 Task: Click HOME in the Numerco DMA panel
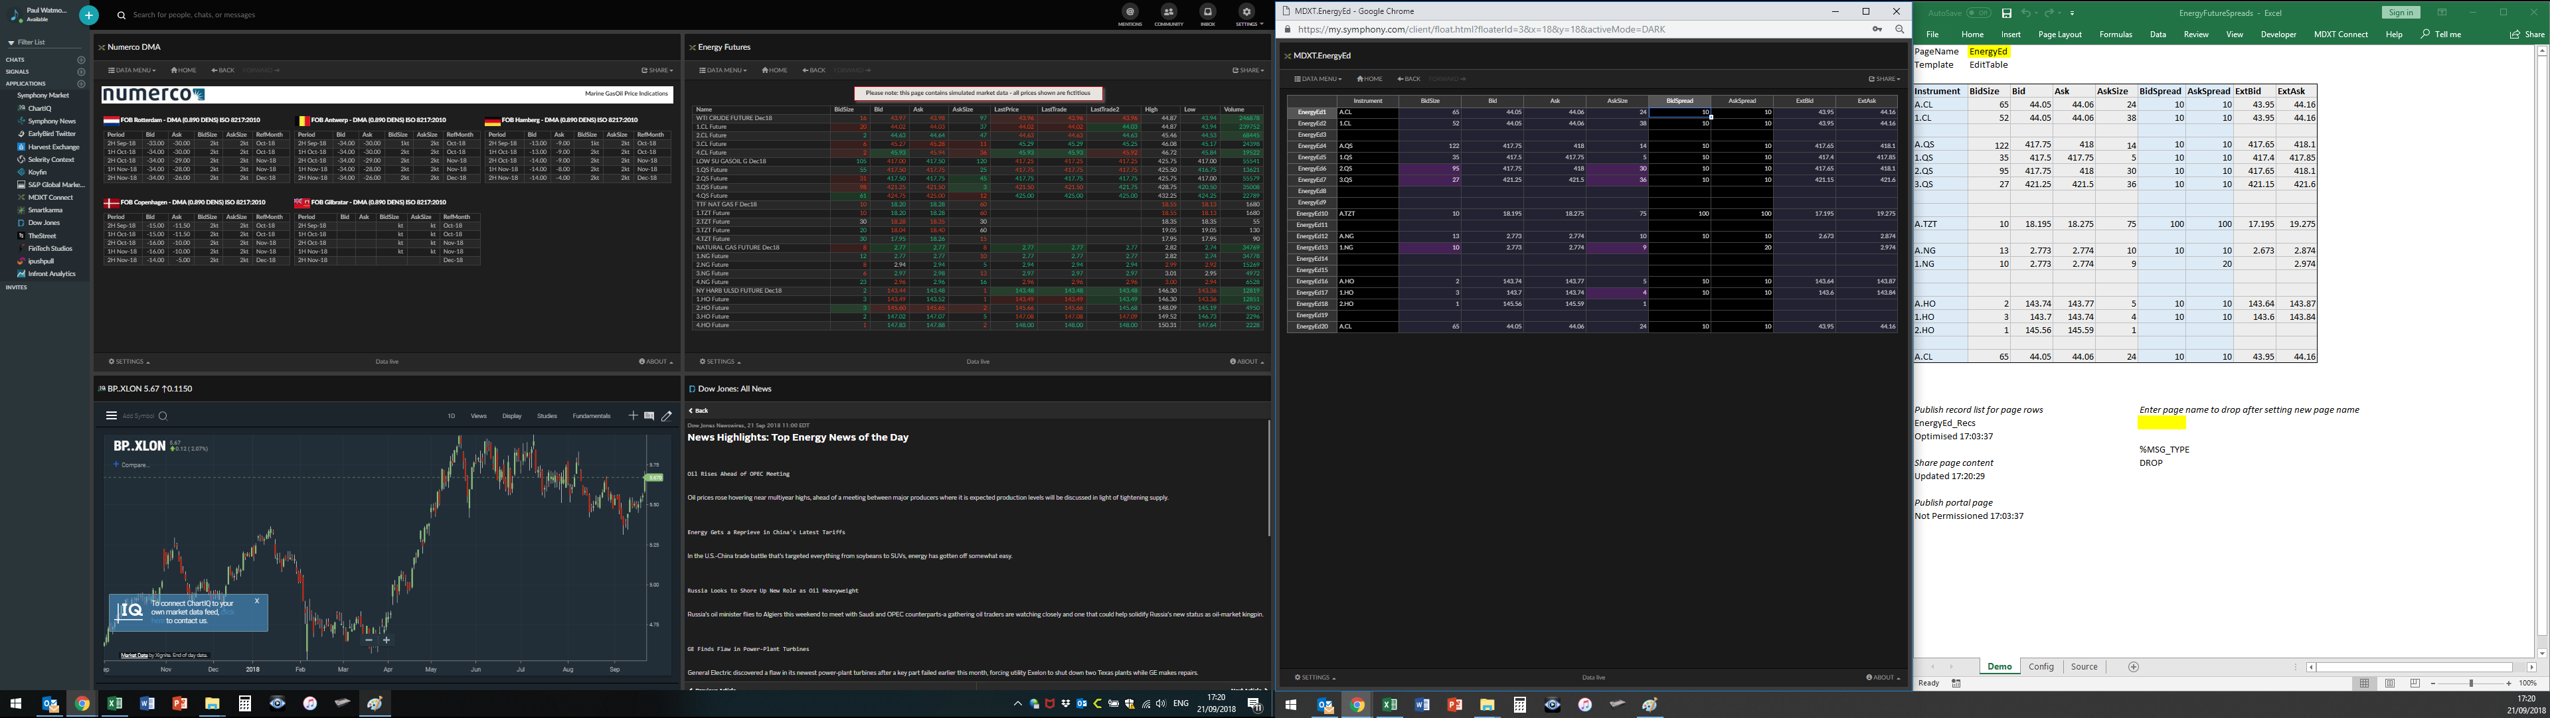coord(183,70)
